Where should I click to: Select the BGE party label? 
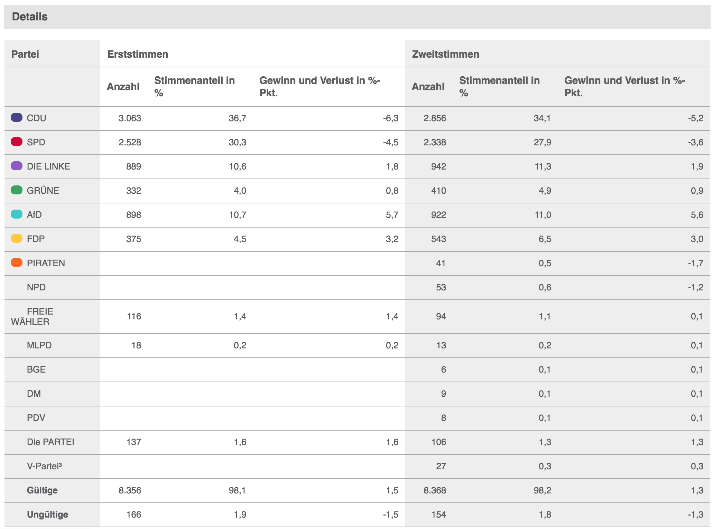pyautogui.click(x=36, y=369)
